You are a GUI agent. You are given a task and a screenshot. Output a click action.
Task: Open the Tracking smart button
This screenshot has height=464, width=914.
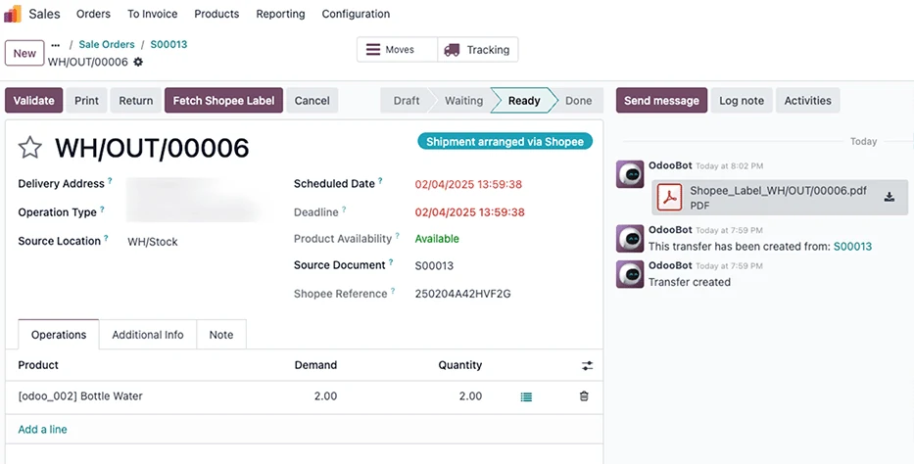tap(477, 50)
